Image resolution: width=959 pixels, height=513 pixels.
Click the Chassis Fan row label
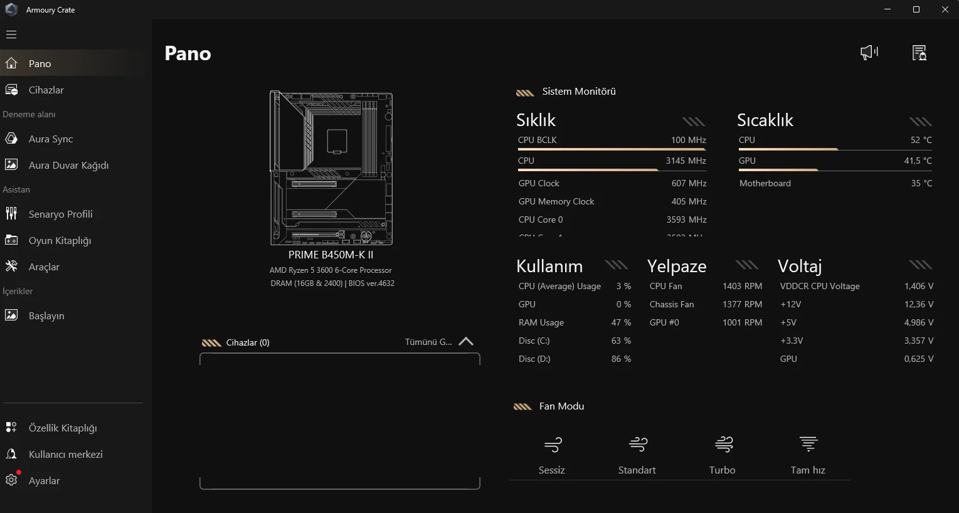pos(672,304)
